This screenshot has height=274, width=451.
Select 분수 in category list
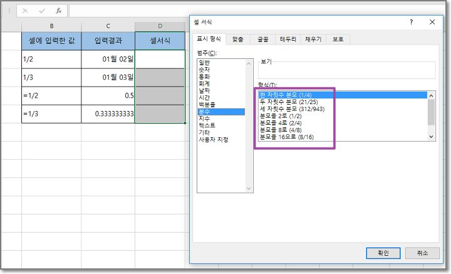click(x=221, y=112)
